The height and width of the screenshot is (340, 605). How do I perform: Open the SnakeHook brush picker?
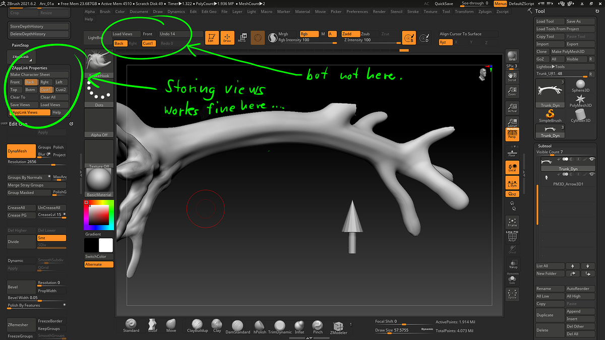coord(99,64)
